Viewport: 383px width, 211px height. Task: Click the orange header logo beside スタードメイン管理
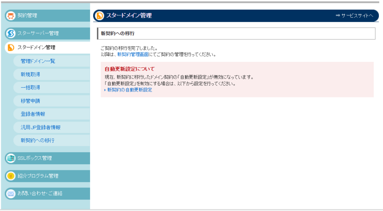coord(100,16)
